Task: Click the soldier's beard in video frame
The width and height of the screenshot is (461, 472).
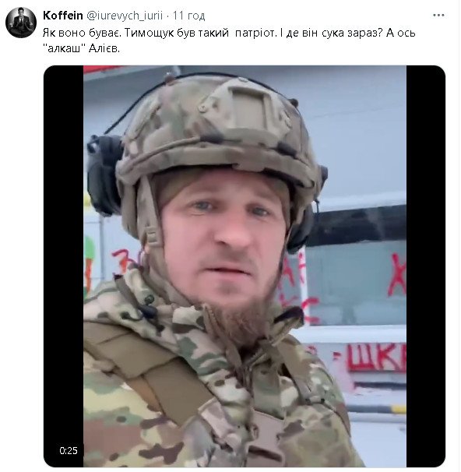Action: point(238,319)
